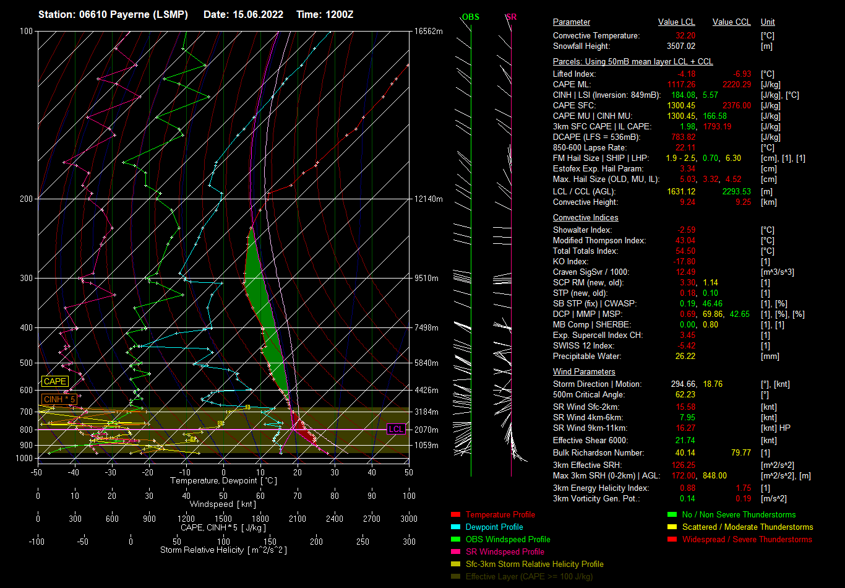This screenshot has width=845, height=588.
Task: Click the red Widespread / Severe Thunderstorms swatch
Action: (x=672, y=540)
